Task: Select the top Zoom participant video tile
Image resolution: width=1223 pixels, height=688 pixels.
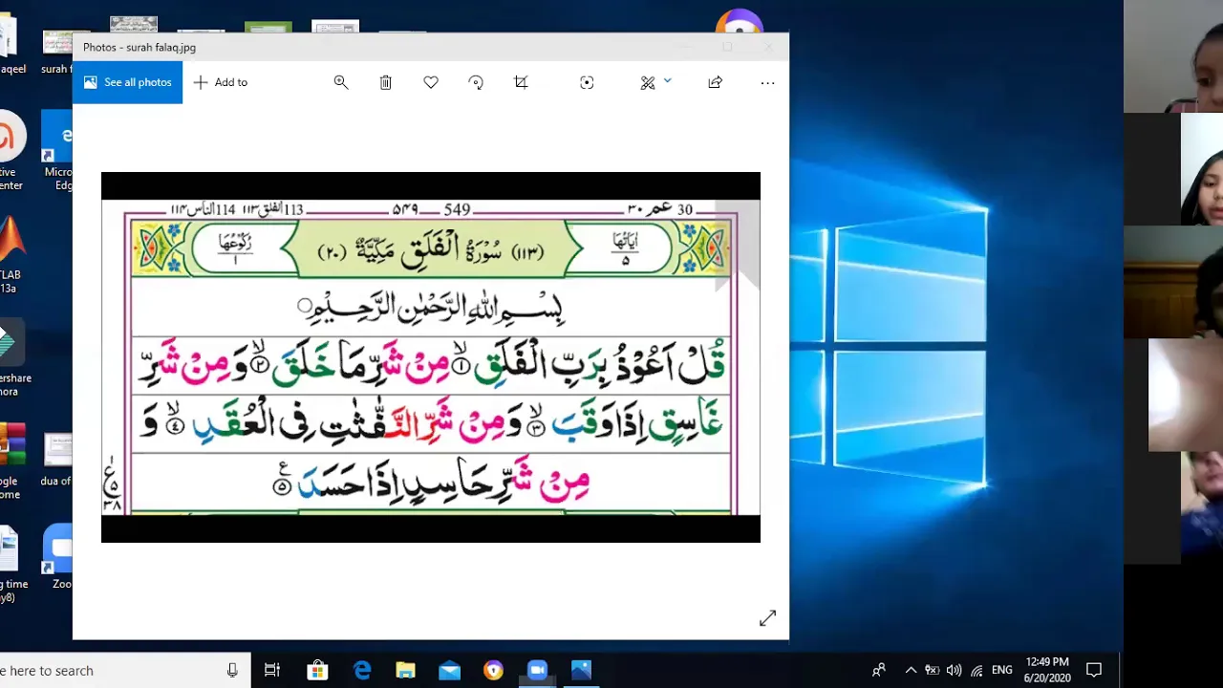Action: coord(1174,56)
